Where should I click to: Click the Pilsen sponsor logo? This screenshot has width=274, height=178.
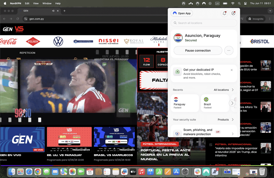33,41
